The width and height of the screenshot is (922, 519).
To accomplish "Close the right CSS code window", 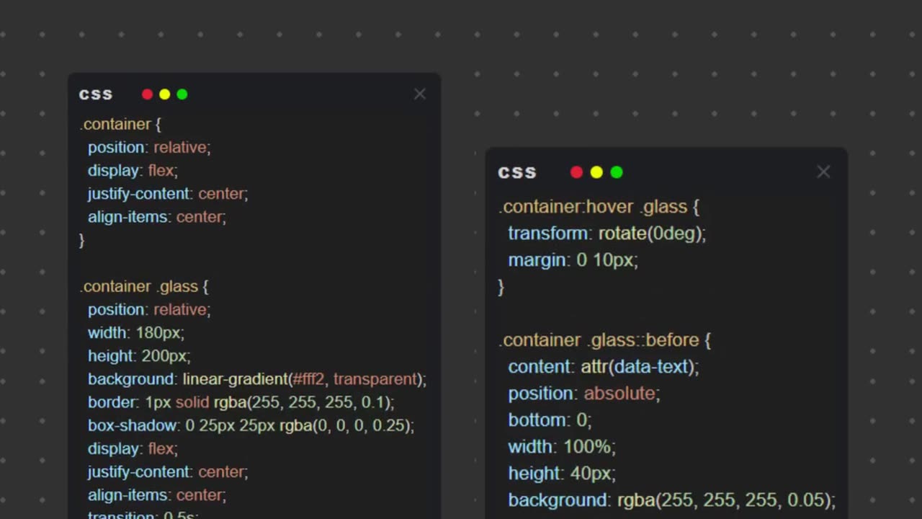I will pos(823,172).
